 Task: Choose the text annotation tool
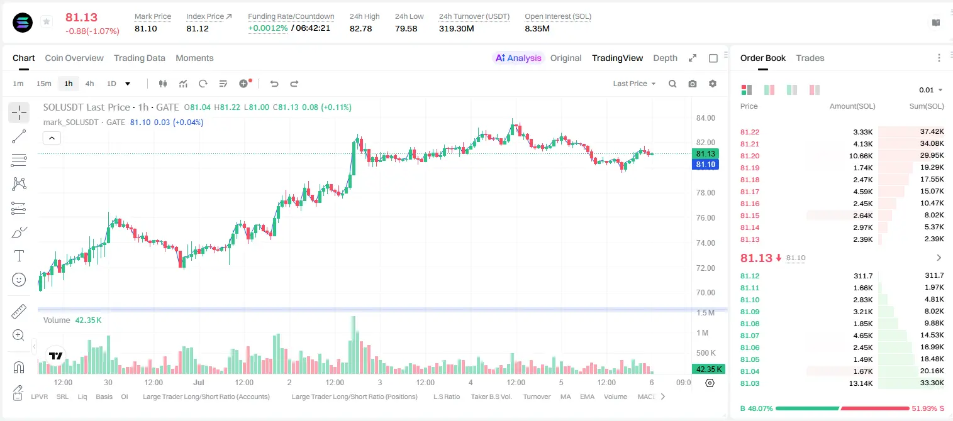tap(19, 256)
